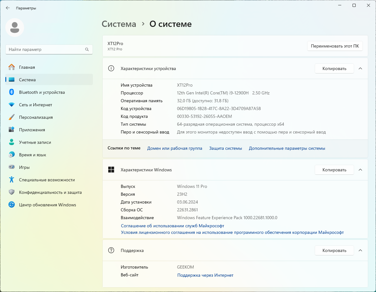Select system type 64-разрядная value
Viewport: 376px width, 292px height.
pos(231,124)
